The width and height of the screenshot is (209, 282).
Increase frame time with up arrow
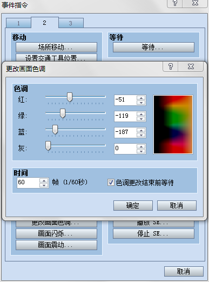click(x=44, y=180)
